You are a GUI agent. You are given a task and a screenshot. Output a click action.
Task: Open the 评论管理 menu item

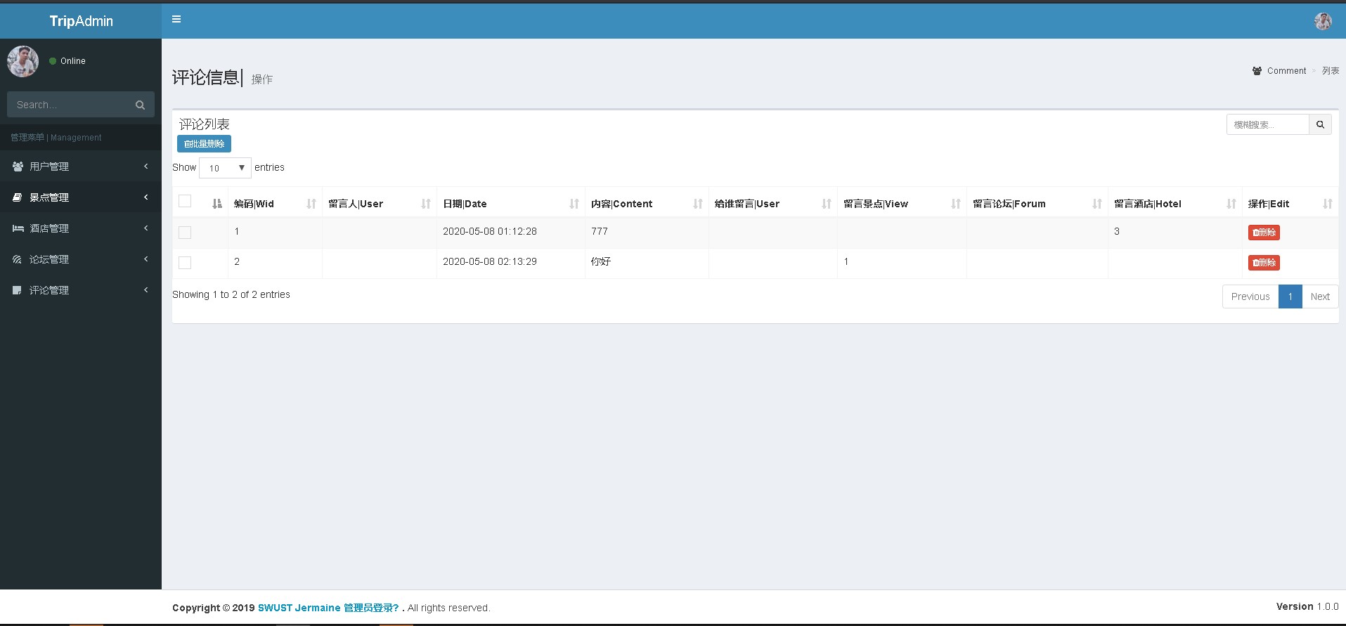click(x=81, y=290)
